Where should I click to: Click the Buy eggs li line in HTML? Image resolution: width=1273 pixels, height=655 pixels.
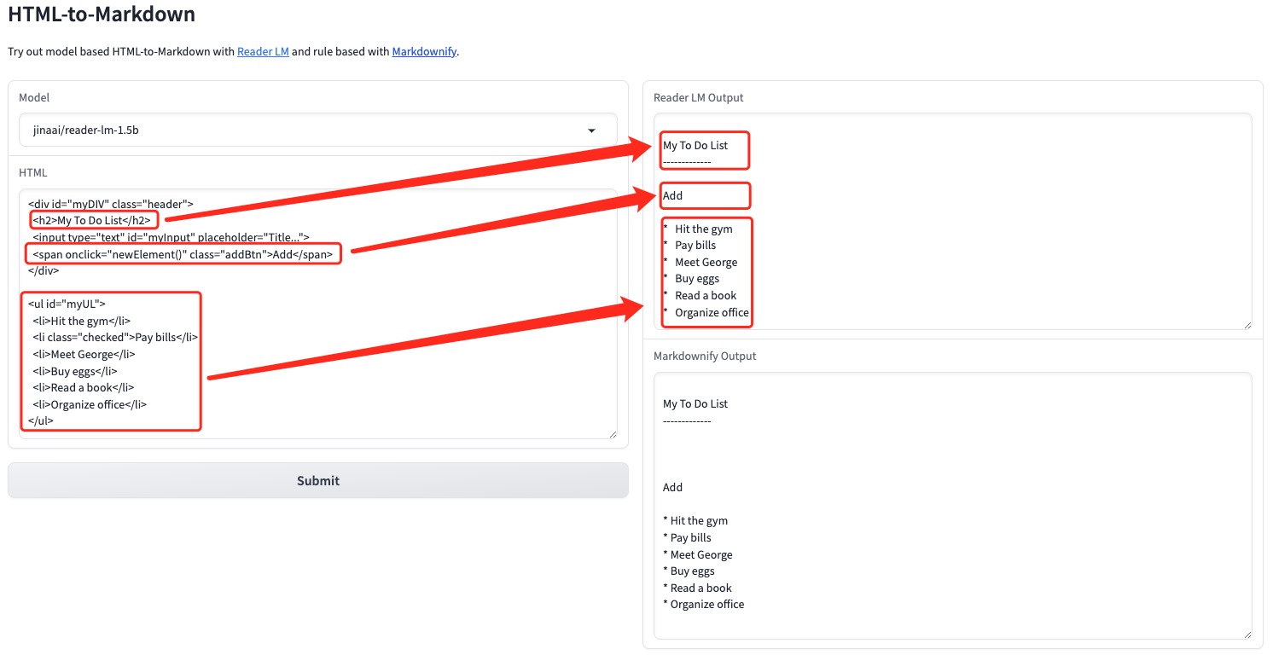pyautogui.click(x=75, y=371)
